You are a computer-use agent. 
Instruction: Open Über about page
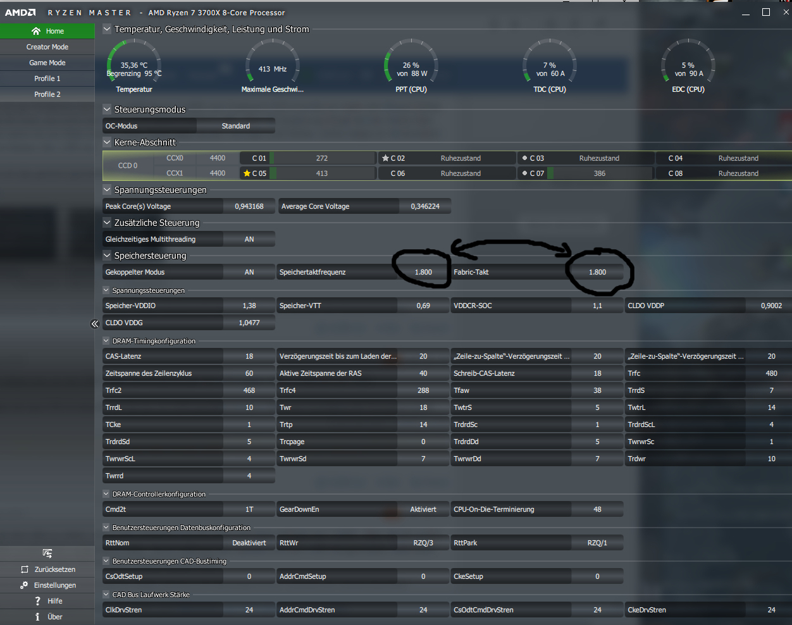coord(47,617)
